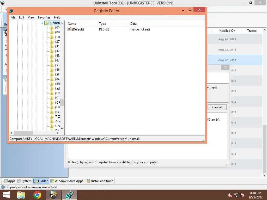Click folder icon of the {27 key
The image size is (267, 200).
click(x=52, y=41)
